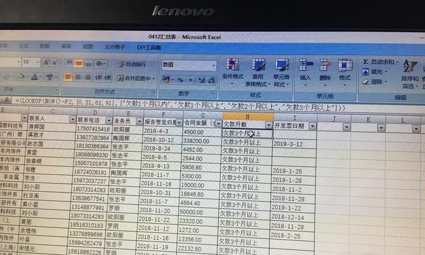
Task: Select contact cell 杜亚南
Action: [x=47, y=196]
